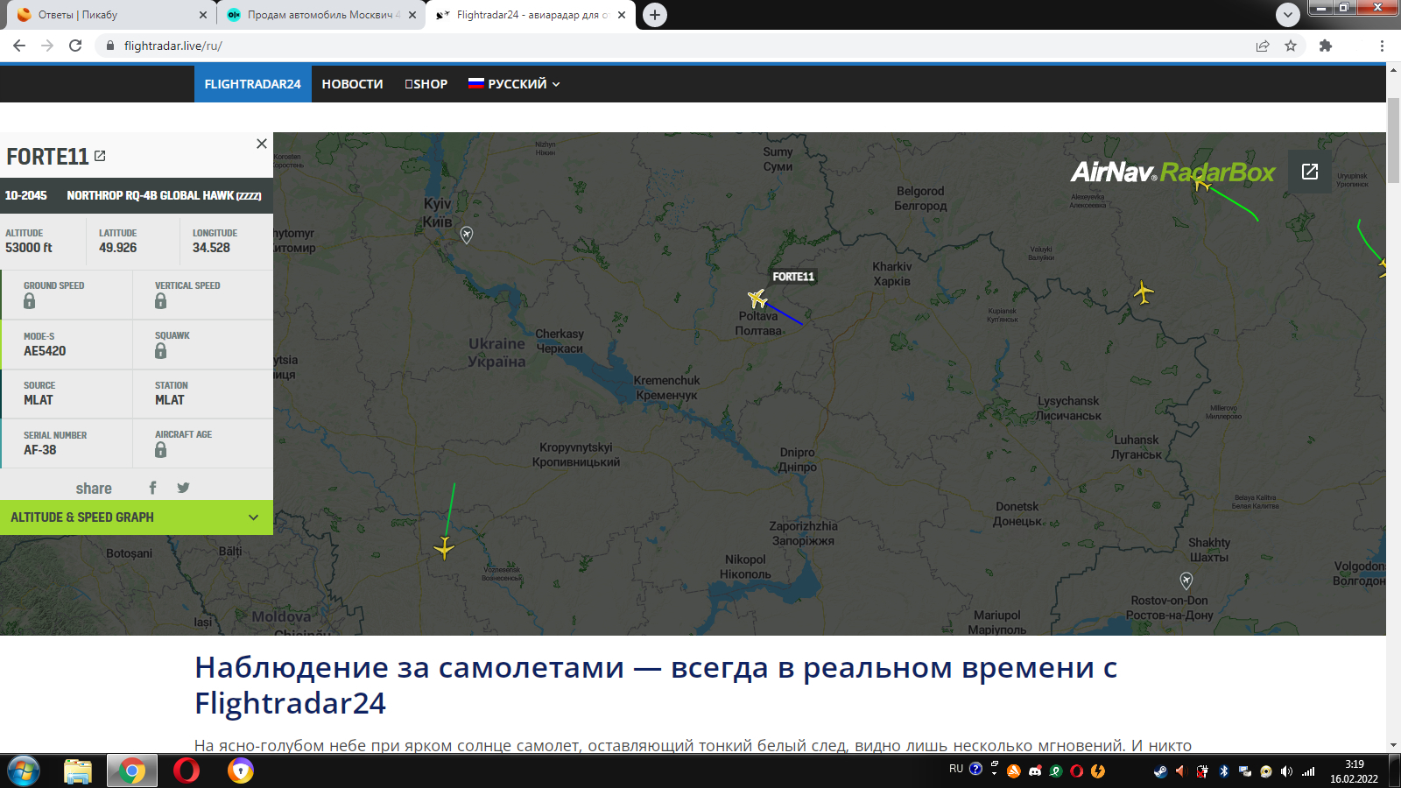Select the aircraft under the RadarBox logo
1401x788 pixels.
(1201, 182)
